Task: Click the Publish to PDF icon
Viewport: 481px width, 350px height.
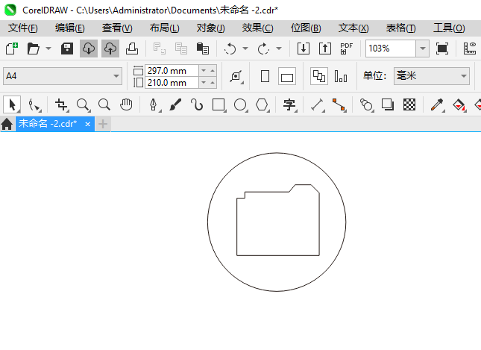Action: (347, 49)
